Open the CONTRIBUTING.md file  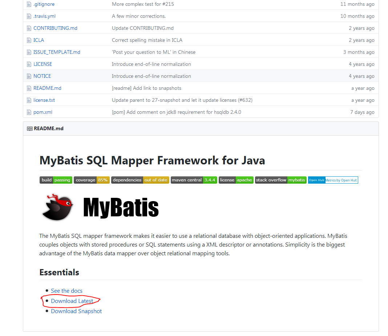click(56, 28)
